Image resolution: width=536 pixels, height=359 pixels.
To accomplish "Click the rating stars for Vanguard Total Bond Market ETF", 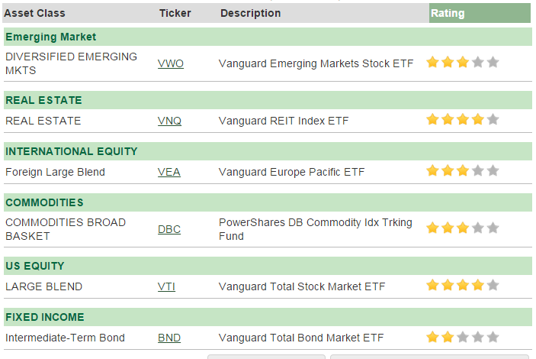I will click(463, 337).
